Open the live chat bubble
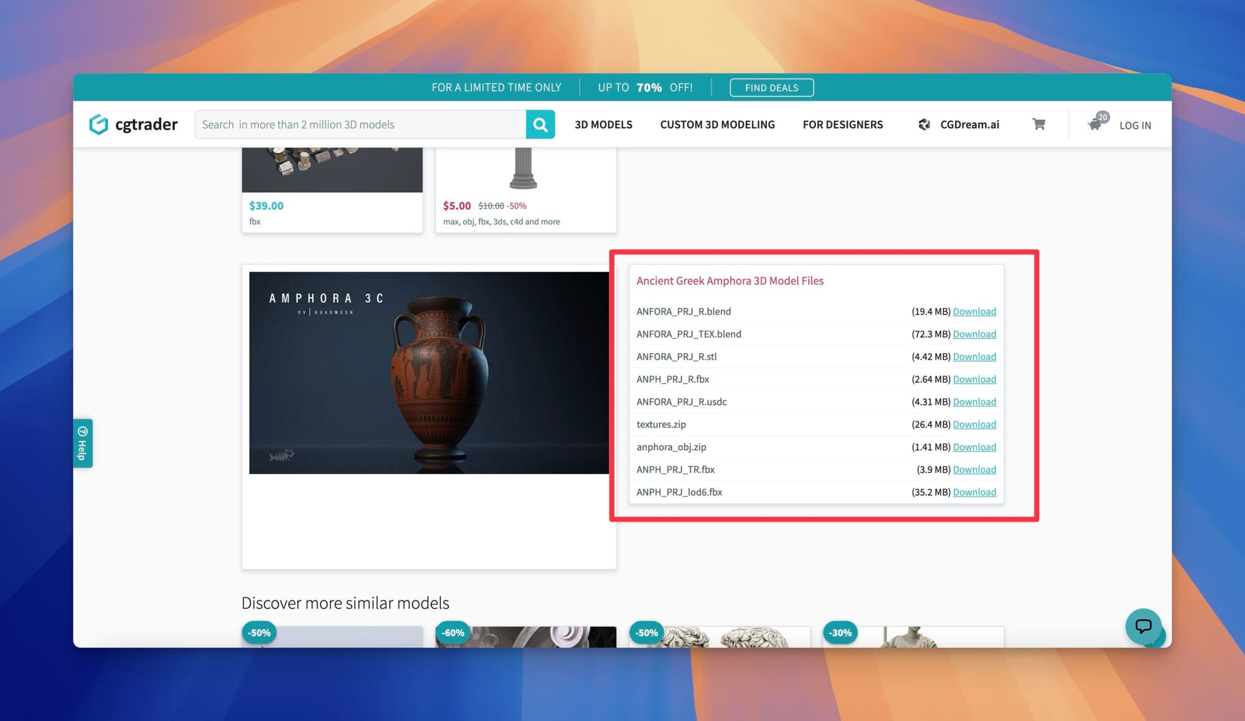 [x=1143, y=626]
